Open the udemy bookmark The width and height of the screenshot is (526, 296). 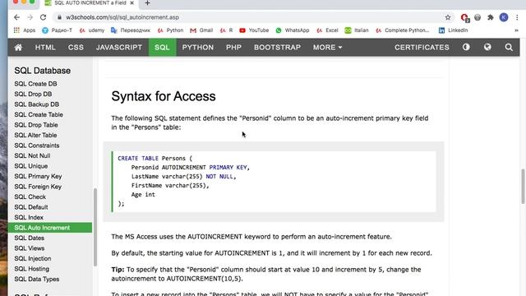click(x=92, y=30)
